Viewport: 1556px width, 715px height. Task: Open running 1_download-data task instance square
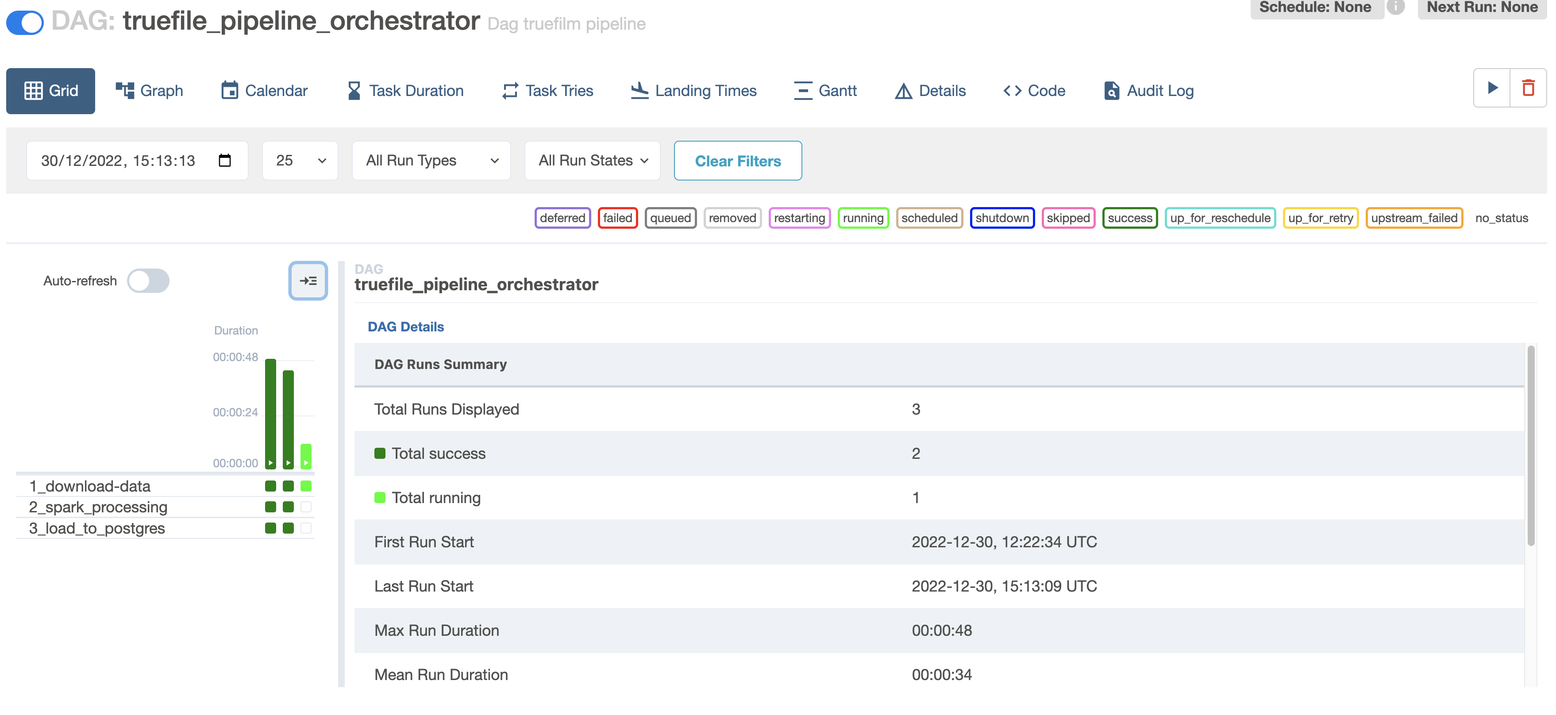pyautogui.click(x=306, y=485)
